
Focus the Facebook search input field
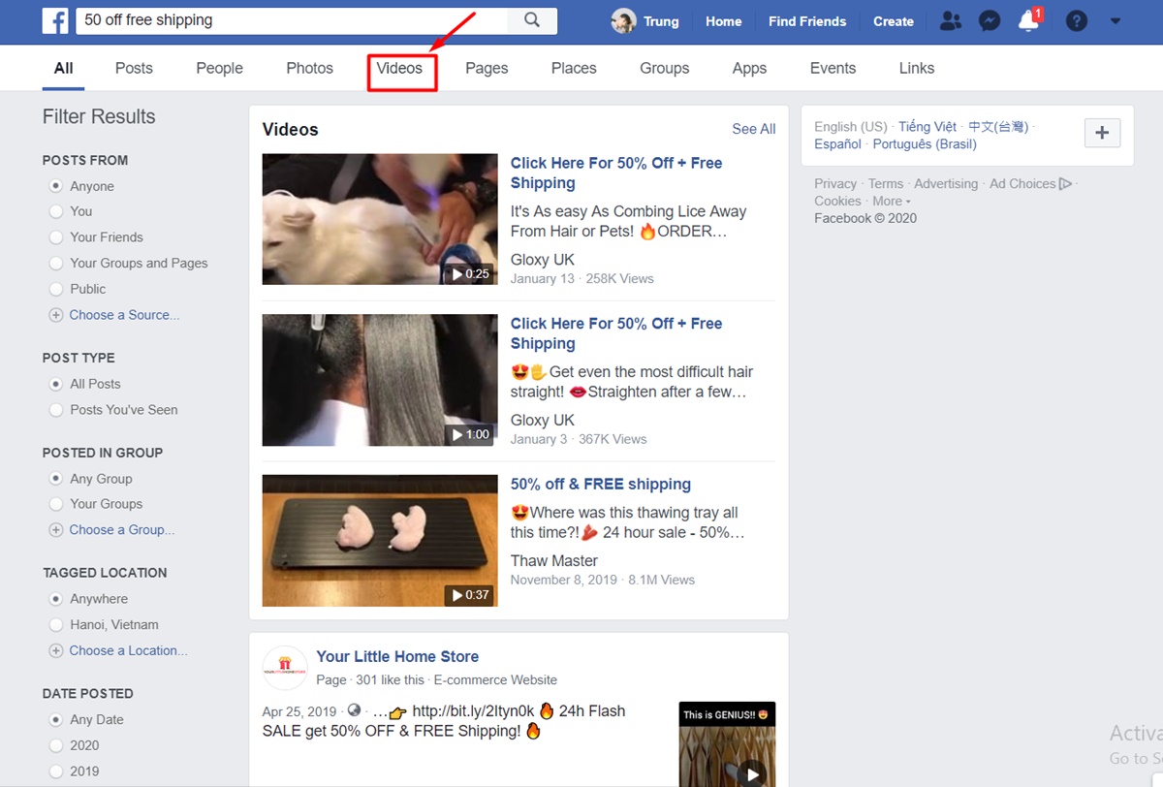pos(292,20)
